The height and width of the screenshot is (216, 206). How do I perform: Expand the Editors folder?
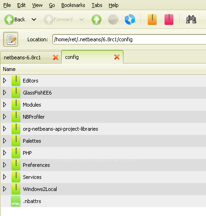click(5, 81)
